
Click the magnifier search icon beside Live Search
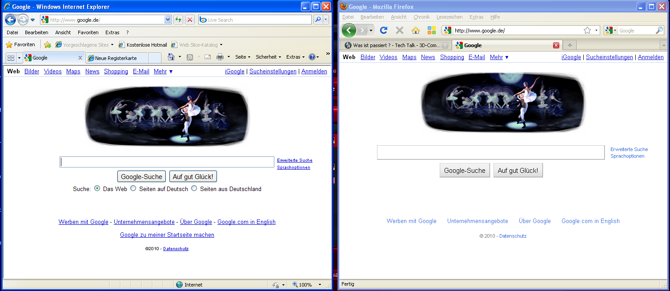[318, 20]
